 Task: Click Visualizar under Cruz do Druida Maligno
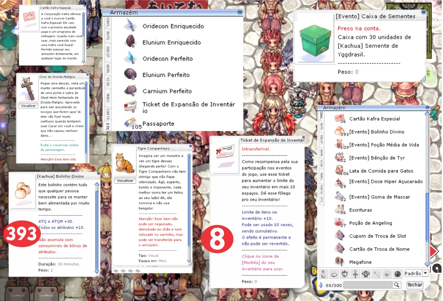[28, 106]
